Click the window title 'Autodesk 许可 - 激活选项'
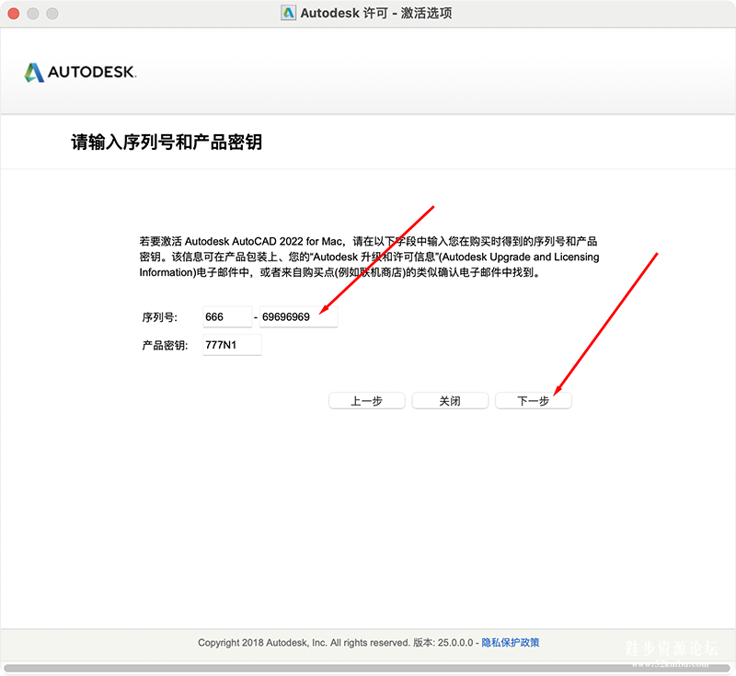Screen dimensions: 736x676 point(376,13)
